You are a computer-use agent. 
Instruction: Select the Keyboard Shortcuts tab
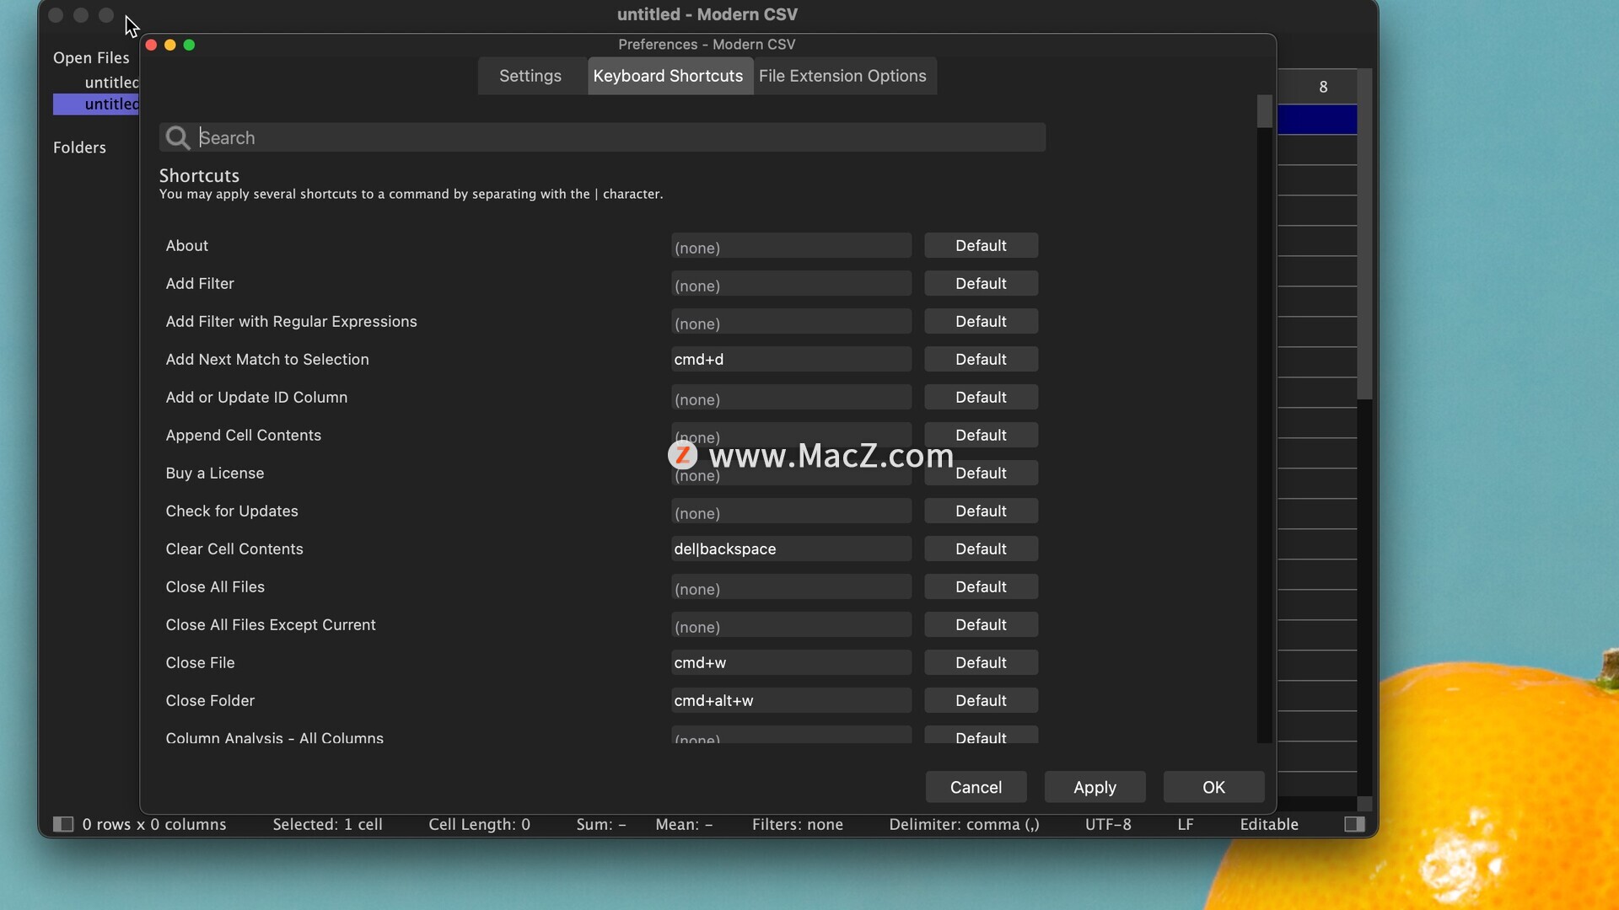tap(669, 76)
